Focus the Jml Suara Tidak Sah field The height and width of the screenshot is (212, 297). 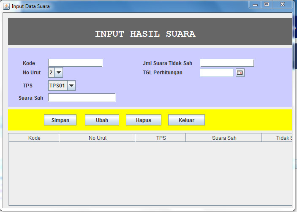click(227, 63)
